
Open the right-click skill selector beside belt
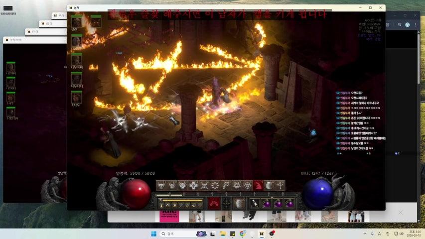click(240, 203)
